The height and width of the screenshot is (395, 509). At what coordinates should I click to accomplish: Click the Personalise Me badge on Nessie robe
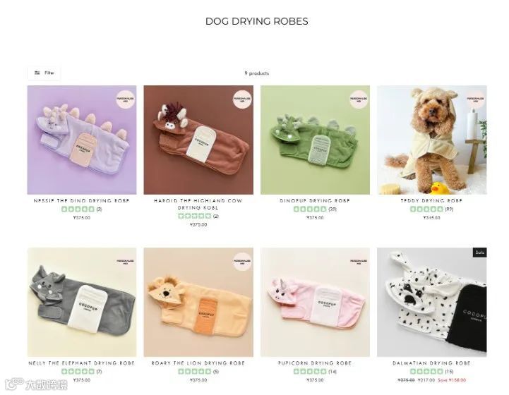click(x=125, y=99)
